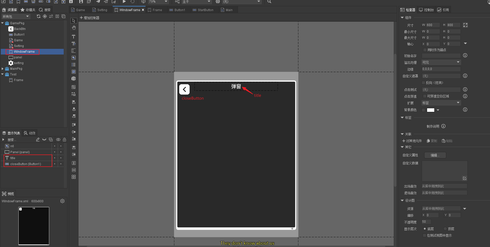Screen dimensions: 490x247
Task: Click the 编辑... custom properties button
Action: click(x=435, y=155)
